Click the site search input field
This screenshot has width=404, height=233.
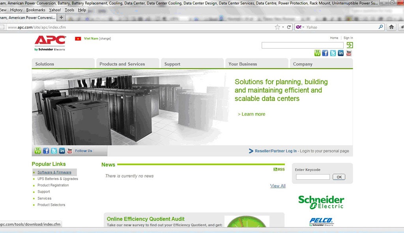click(x=303, y=45)
